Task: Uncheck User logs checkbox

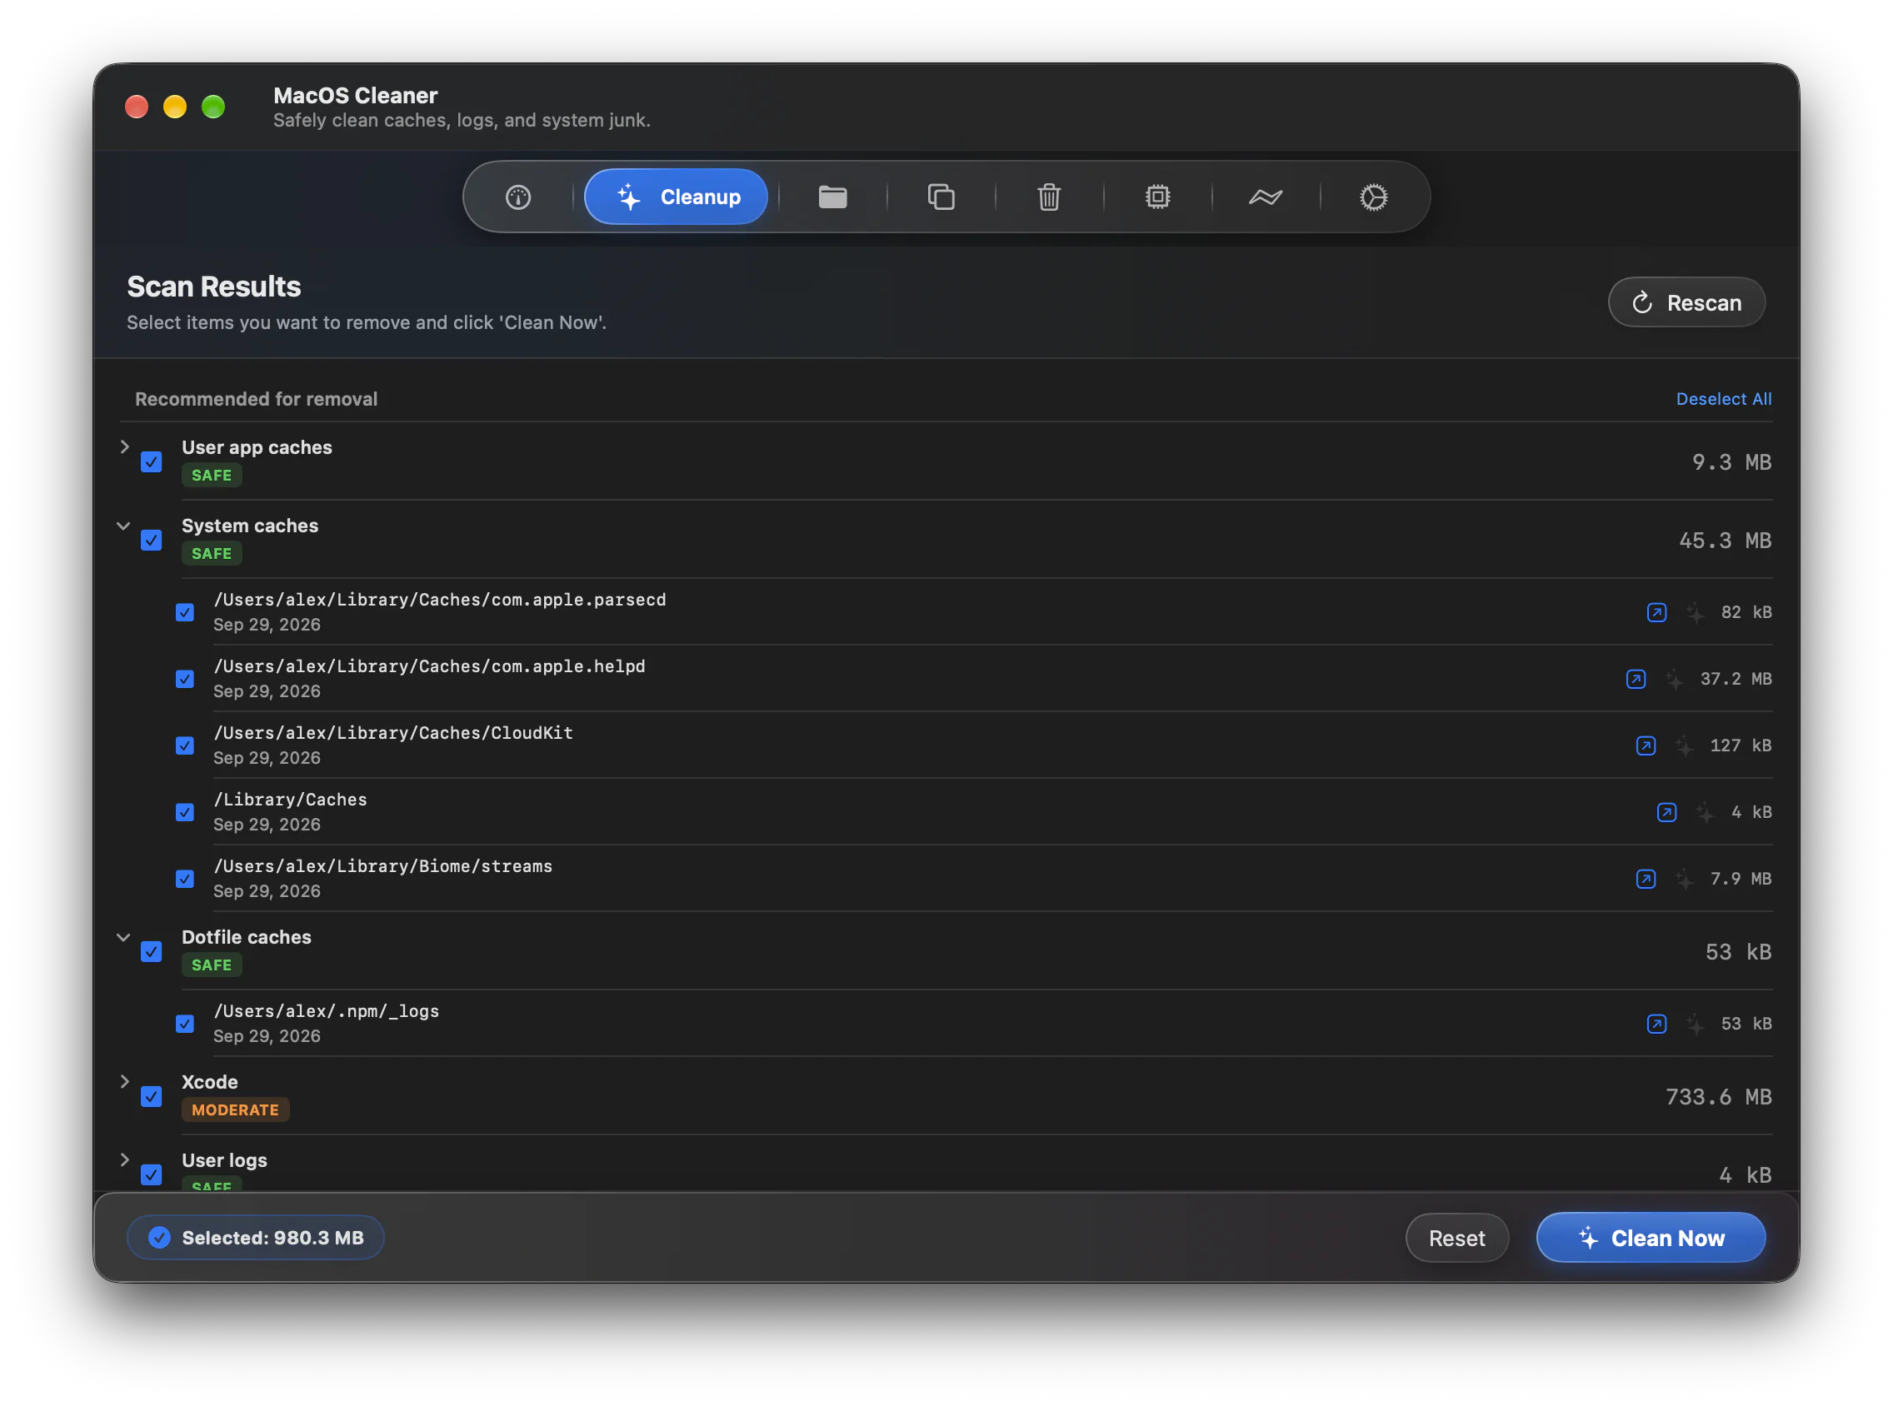Action: coord(152,1174)
